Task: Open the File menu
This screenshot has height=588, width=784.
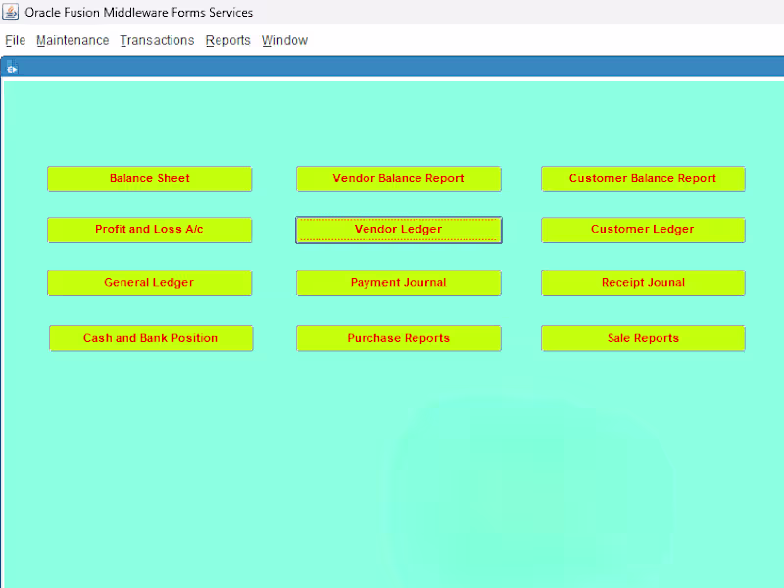Action: click(15, 40)
